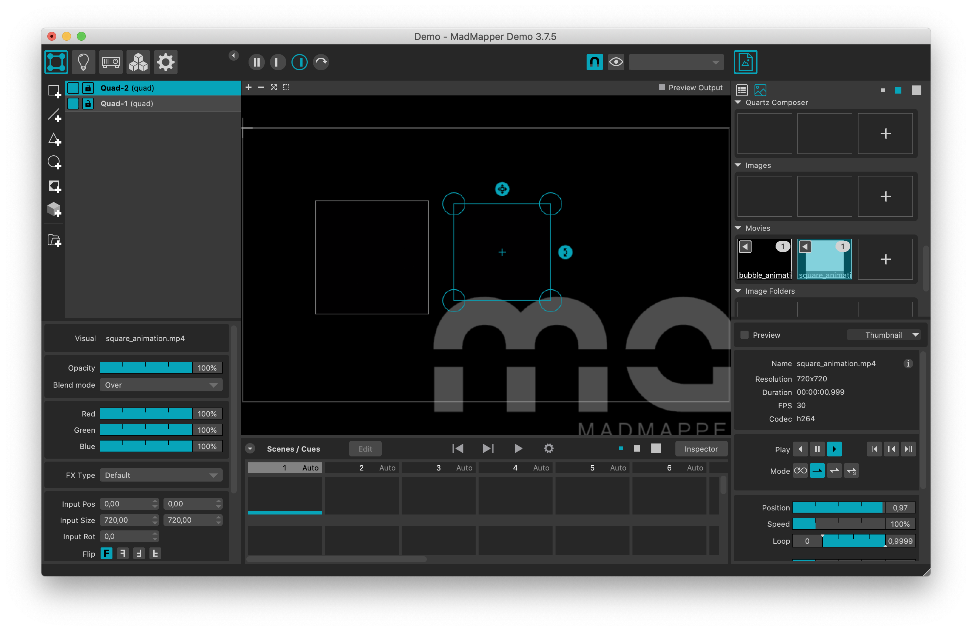Image resolution: width=972 pixels, height=631 pixels.
Task: Click the Add Group folder tool
Action: pos(54,240)
